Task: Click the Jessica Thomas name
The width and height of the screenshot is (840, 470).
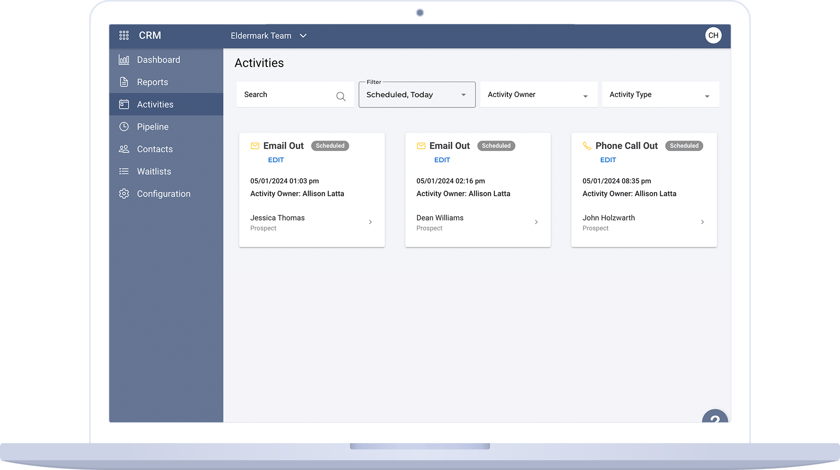Action: pos(278,218)
